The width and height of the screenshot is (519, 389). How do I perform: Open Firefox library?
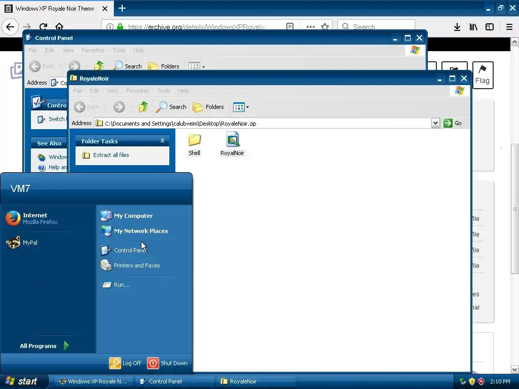tap(473, 27)
